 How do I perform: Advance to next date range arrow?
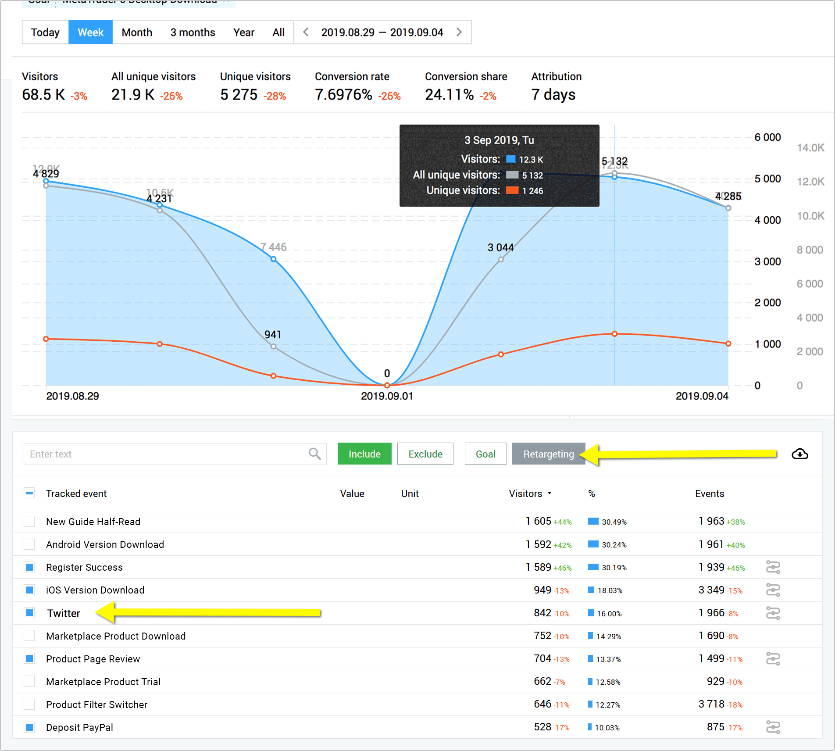pyautogui.click(x=459, y=32)
